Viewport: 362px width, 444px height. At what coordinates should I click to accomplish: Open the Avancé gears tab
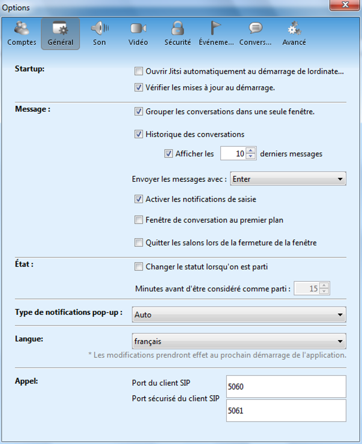pos(294,33)
